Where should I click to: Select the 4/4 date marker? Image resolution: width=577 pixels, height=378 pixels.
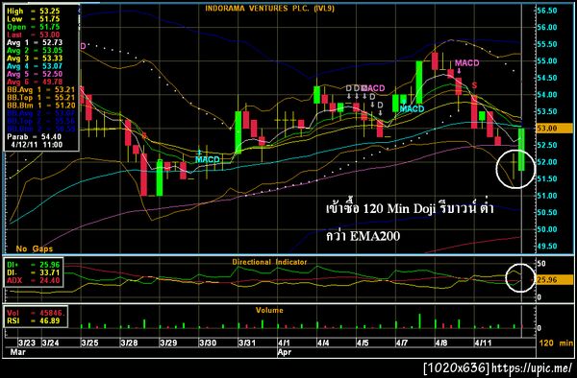(323, 343)
